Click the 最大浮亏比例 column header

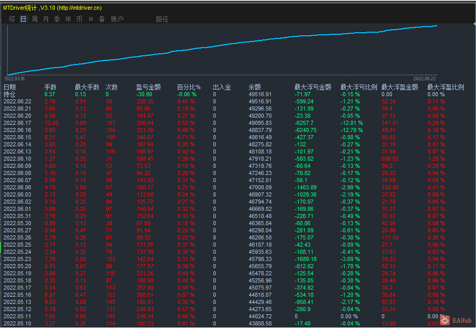[x=359, y=88]
